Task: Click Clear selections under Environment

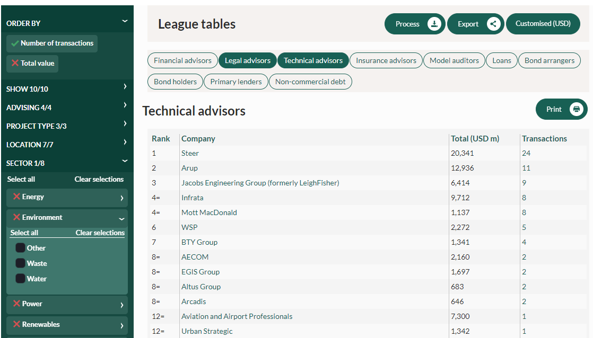Action: pos(100,233)
